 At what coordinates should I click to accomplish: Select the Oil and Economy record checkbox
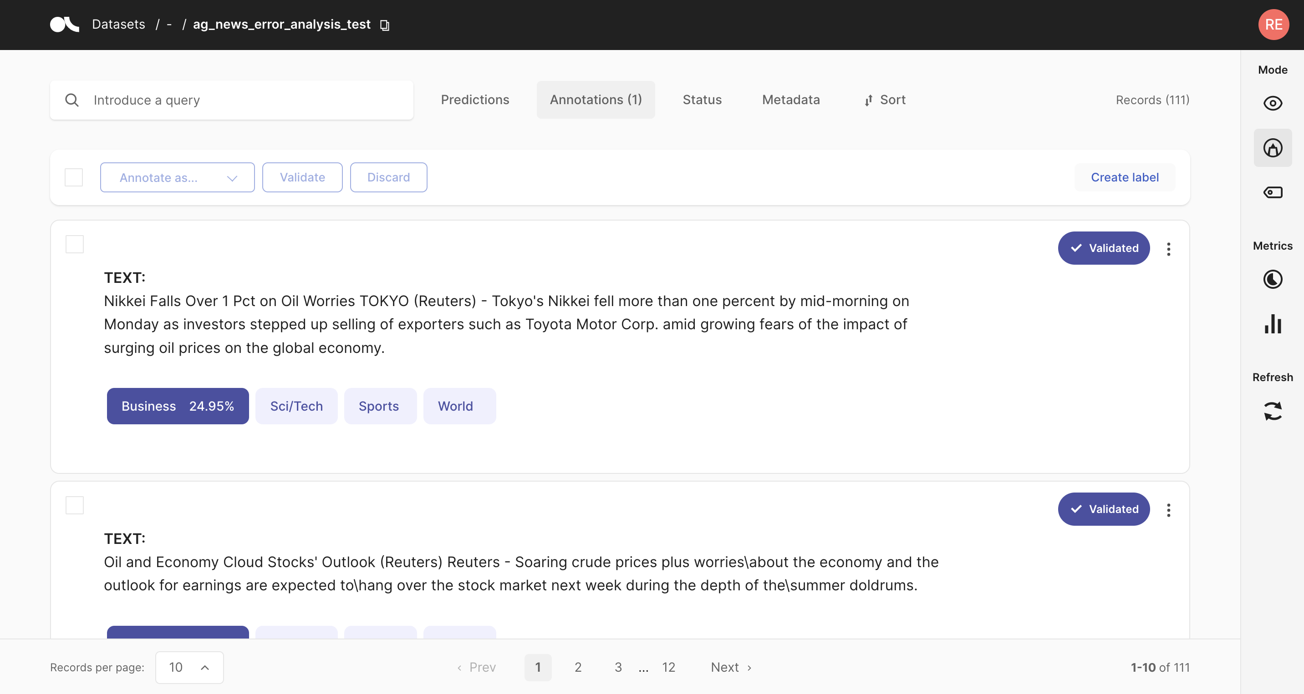click(x=74, y=505)
